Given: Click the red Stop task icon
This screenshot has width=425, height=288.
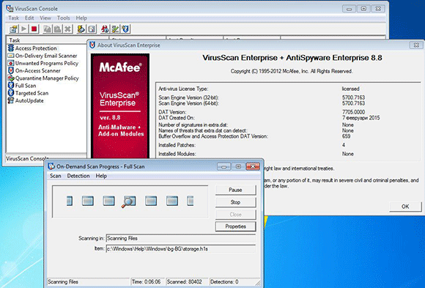Looking at the screenshot, I should (x=34, y=29).
